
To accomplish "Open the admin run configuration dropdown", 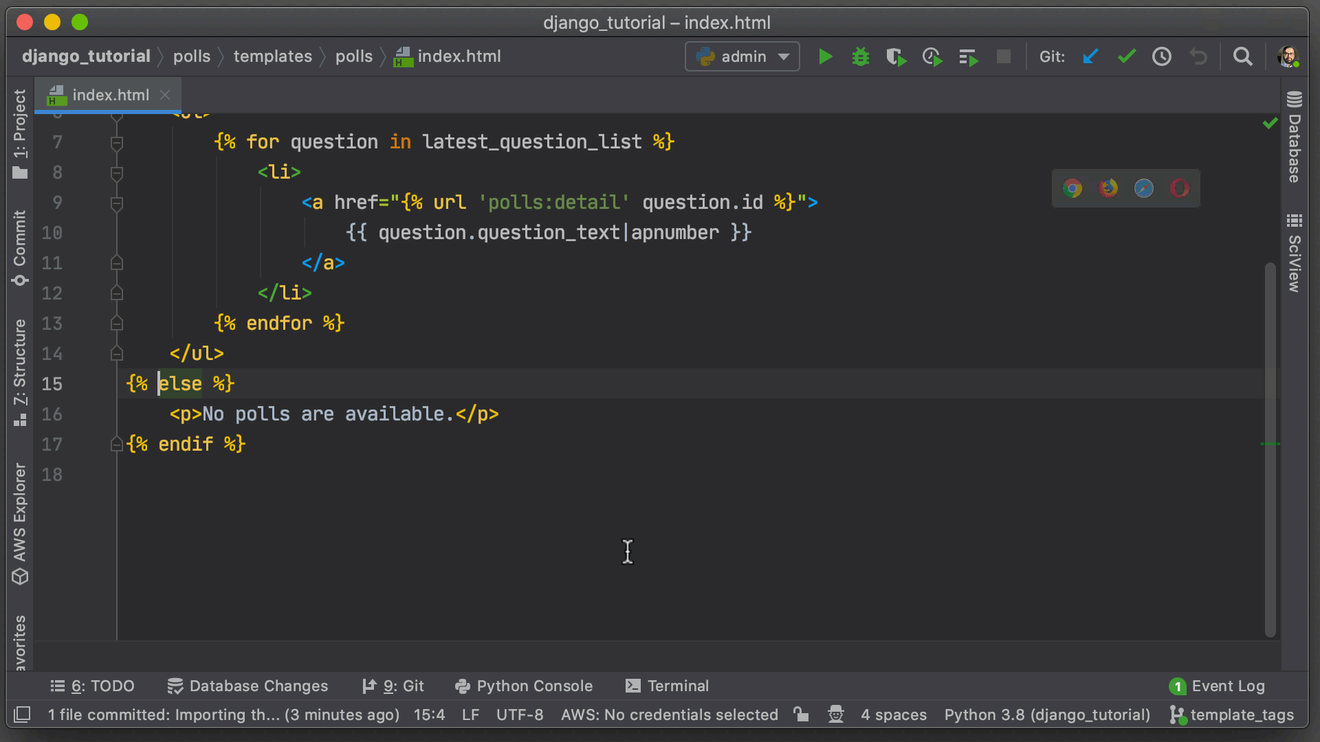I will pos(742,56).
